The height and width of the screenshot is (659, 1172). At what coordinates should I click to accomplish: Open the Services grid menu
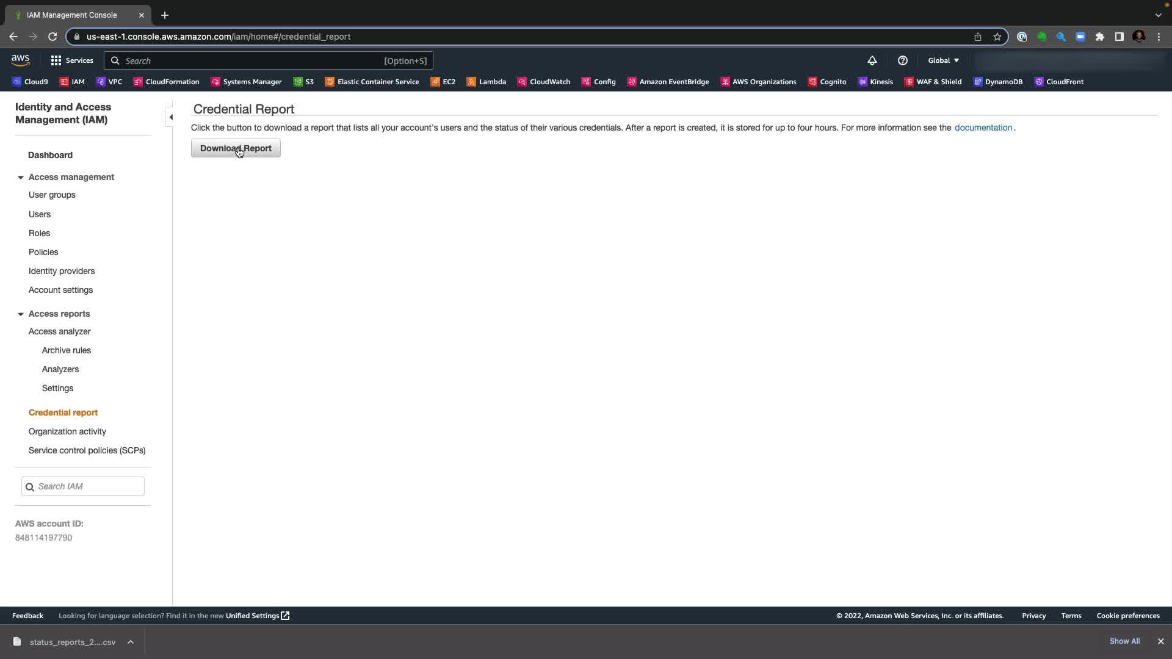point(72,60)
